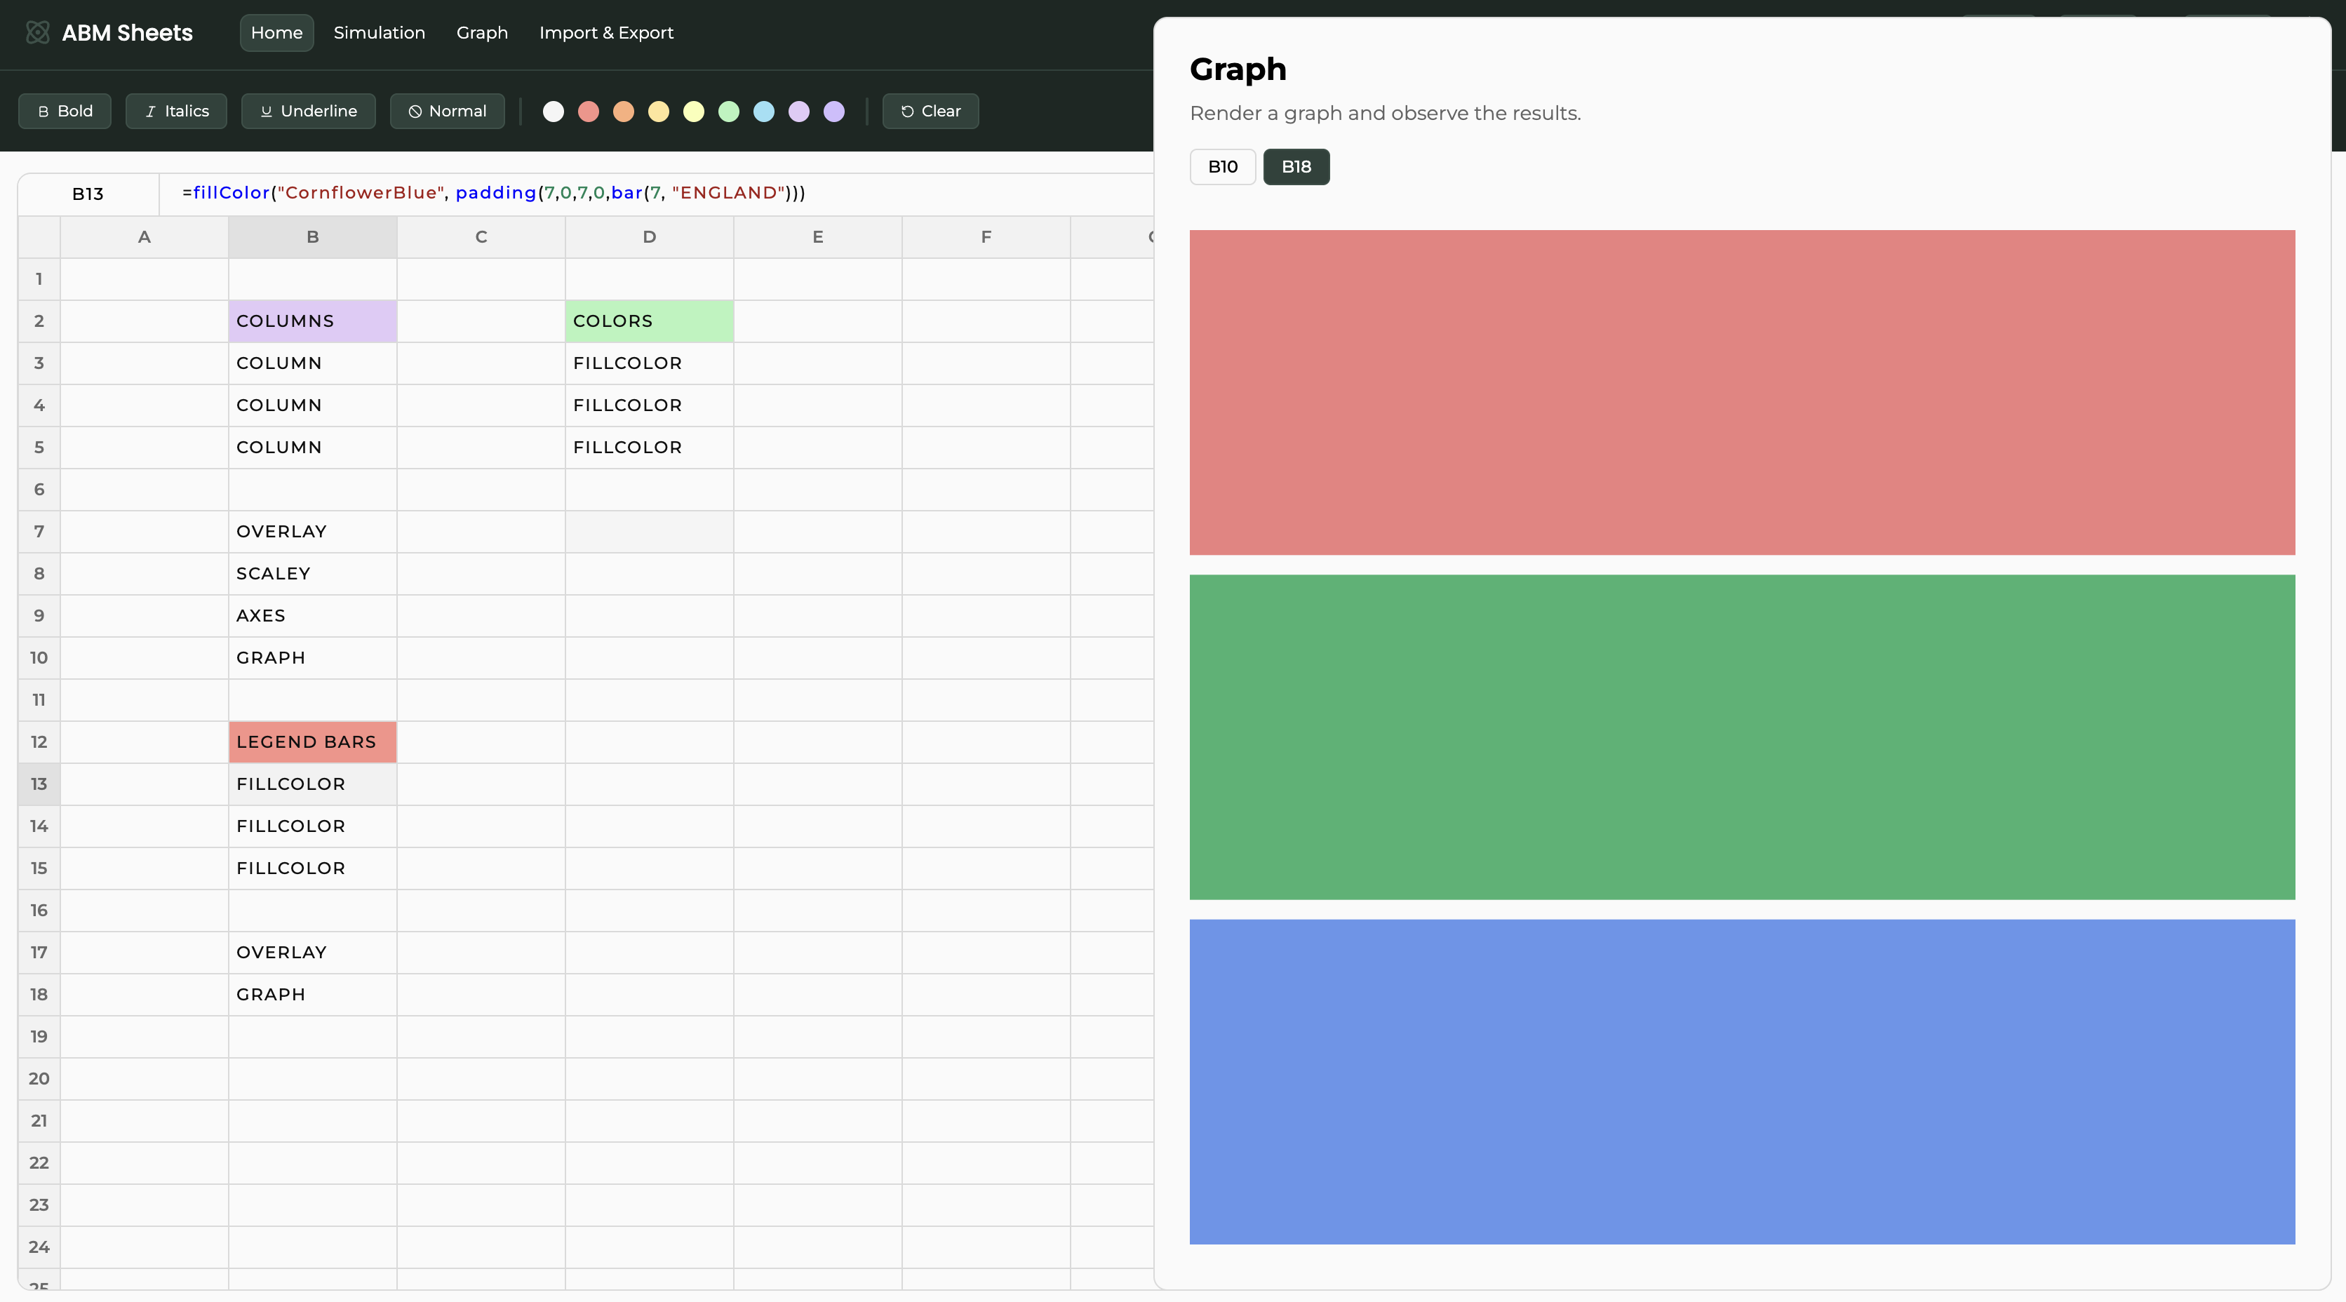Open the Import & Export tab
The width and height of the screenshot is (2346, 1302).
coord(605,33)
